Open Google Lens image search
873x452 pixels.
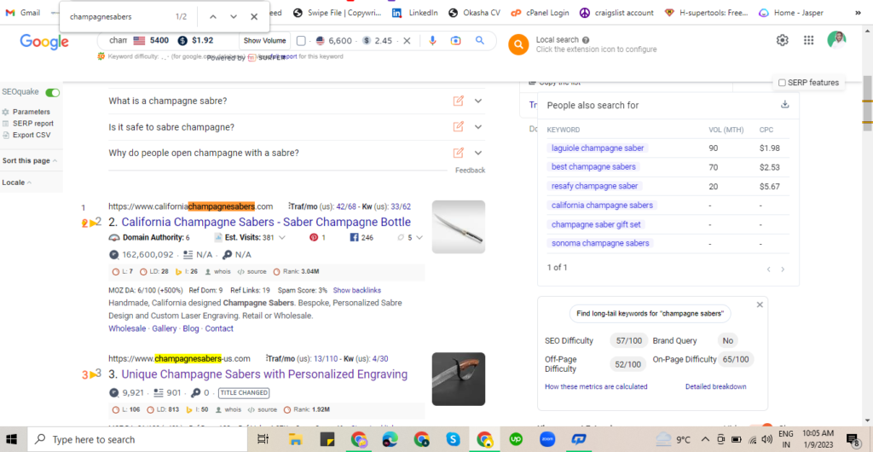pos(456,40)
